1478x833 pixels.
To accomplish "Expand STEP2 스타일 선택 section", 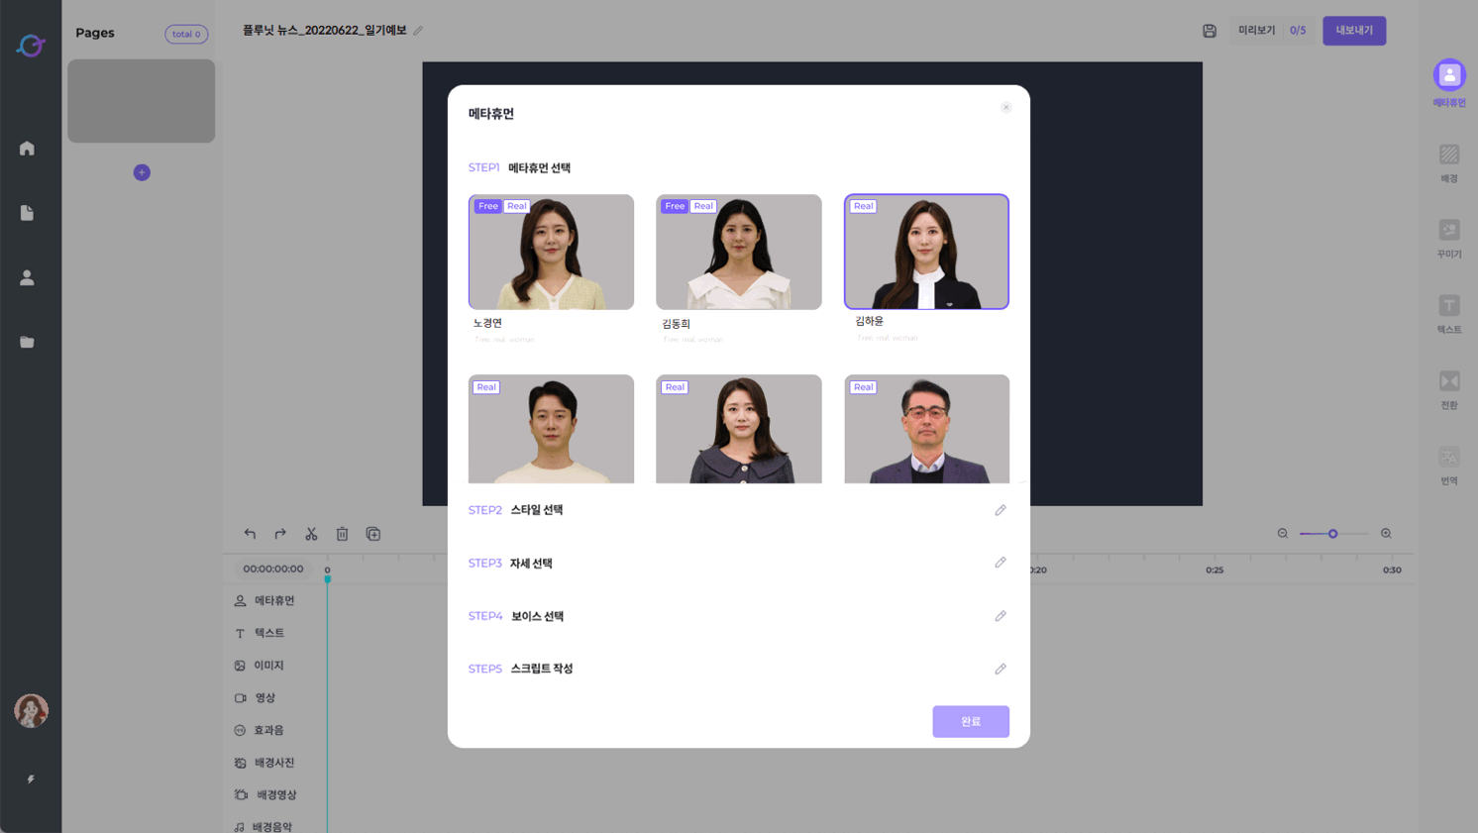I will point(1001,510).
